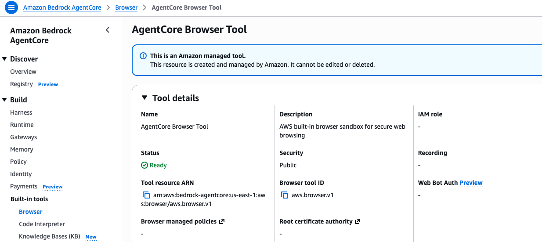Image resolution: width=542 pixels, height=242 pixels.
Task: Click the Preview link beside Web Bot Auth
Action: (x=471, y=183)
